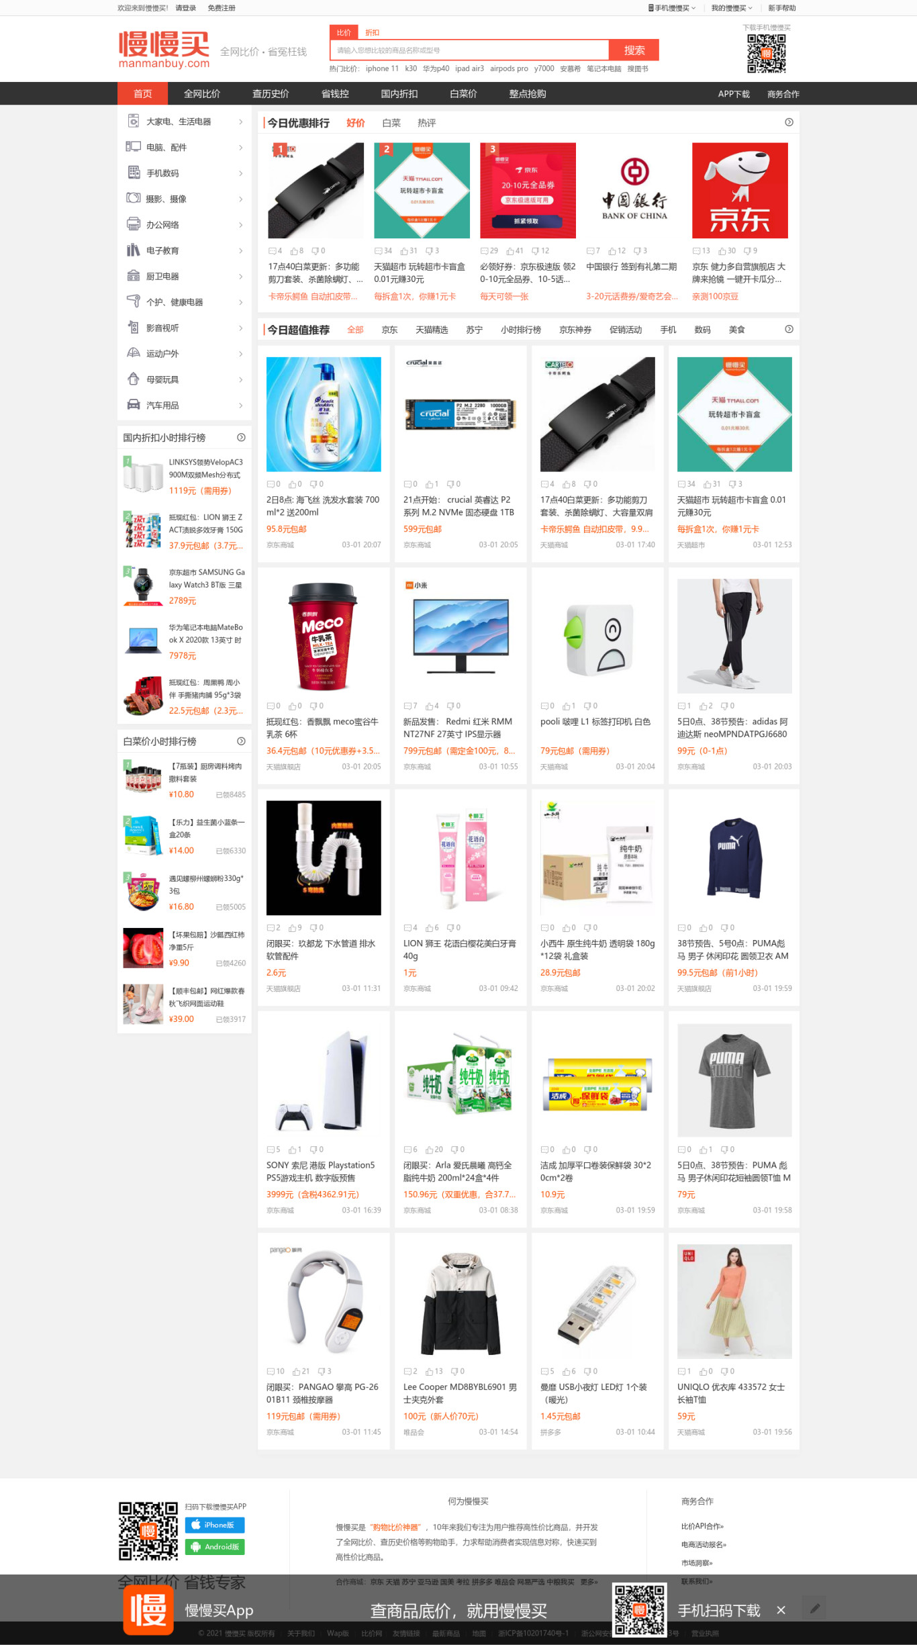Screen dimensions: 917x1645
Task: Click the washing machine icon for 大家电、生活电器
Action: [134, 121]
